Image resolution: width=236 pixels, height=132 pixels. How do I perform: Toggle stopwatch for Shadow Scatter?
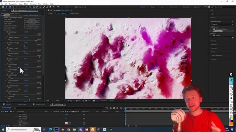click(7, 59)
